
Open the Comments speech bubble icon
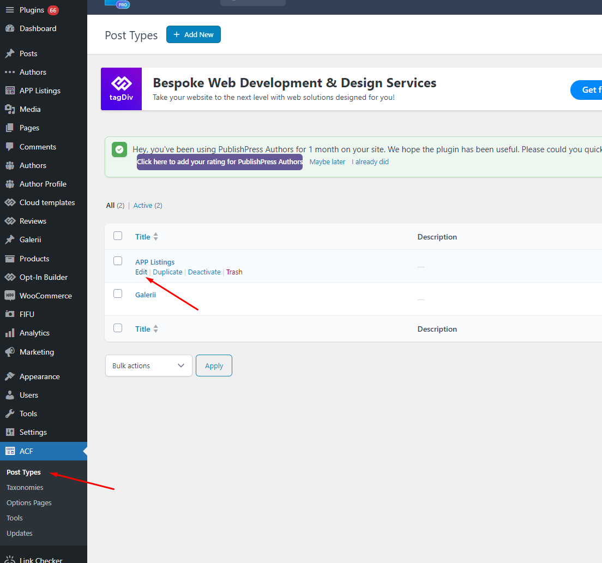tap(10, 147)
